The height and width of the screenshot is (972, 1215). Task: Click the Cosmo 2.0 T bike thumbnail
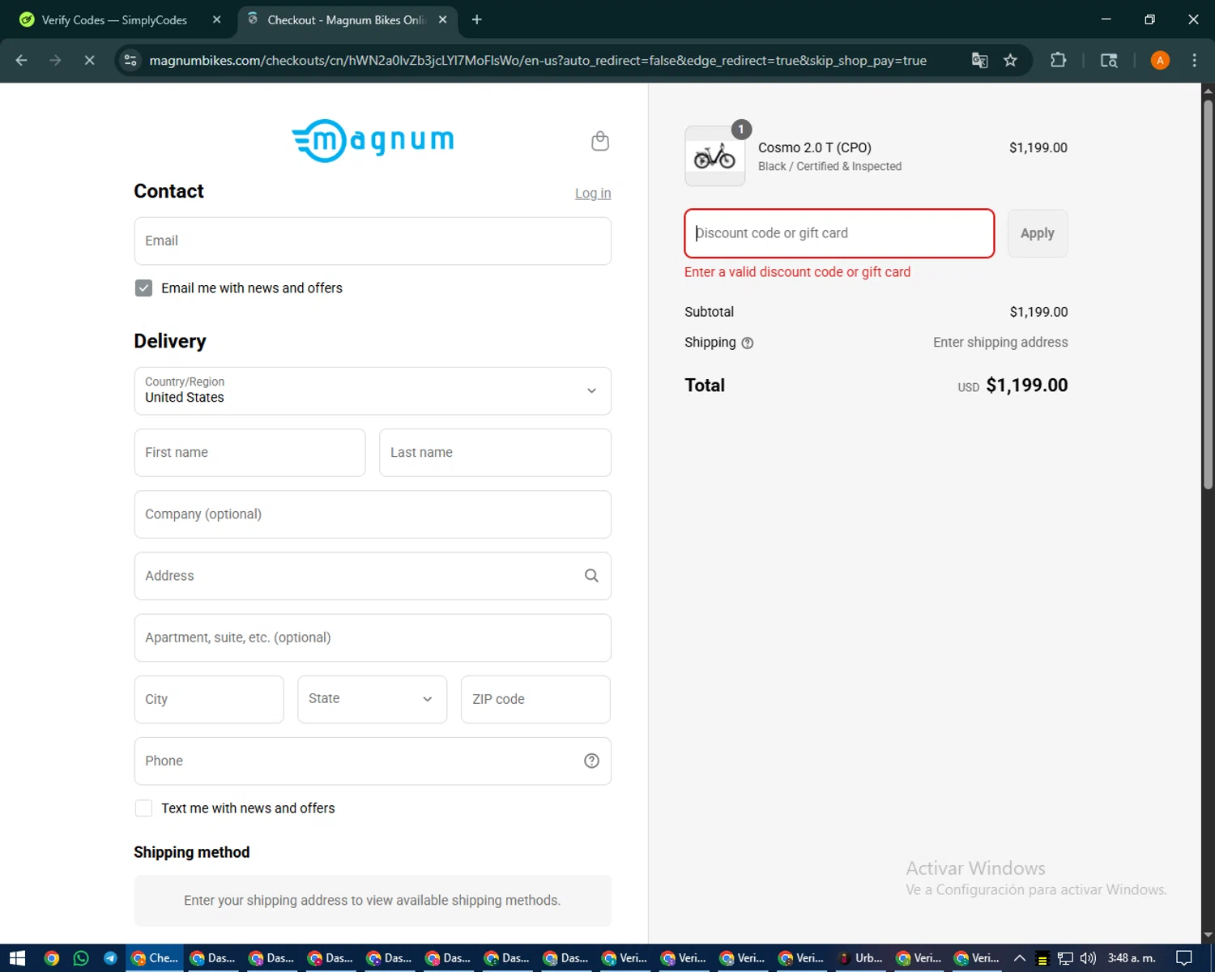coord(714,156)
